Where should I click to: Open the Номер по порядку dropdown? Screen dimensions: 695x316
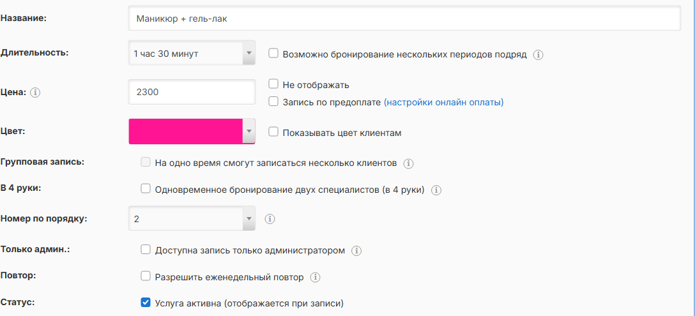click(x=192, y=218)
